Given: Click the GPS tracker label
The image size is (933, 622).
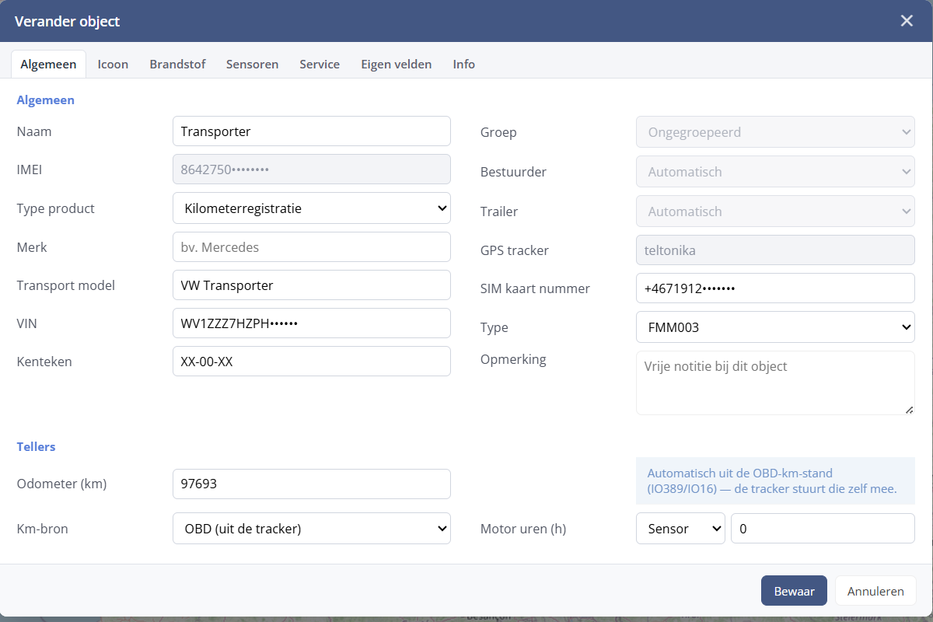Looking at the screenshot, I should click(x=515, y=250).
